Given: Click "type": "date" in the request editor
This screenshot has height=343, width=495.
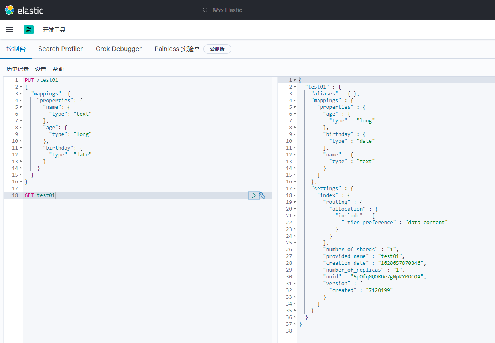Looking at the screenshot, I should point(71,155).
